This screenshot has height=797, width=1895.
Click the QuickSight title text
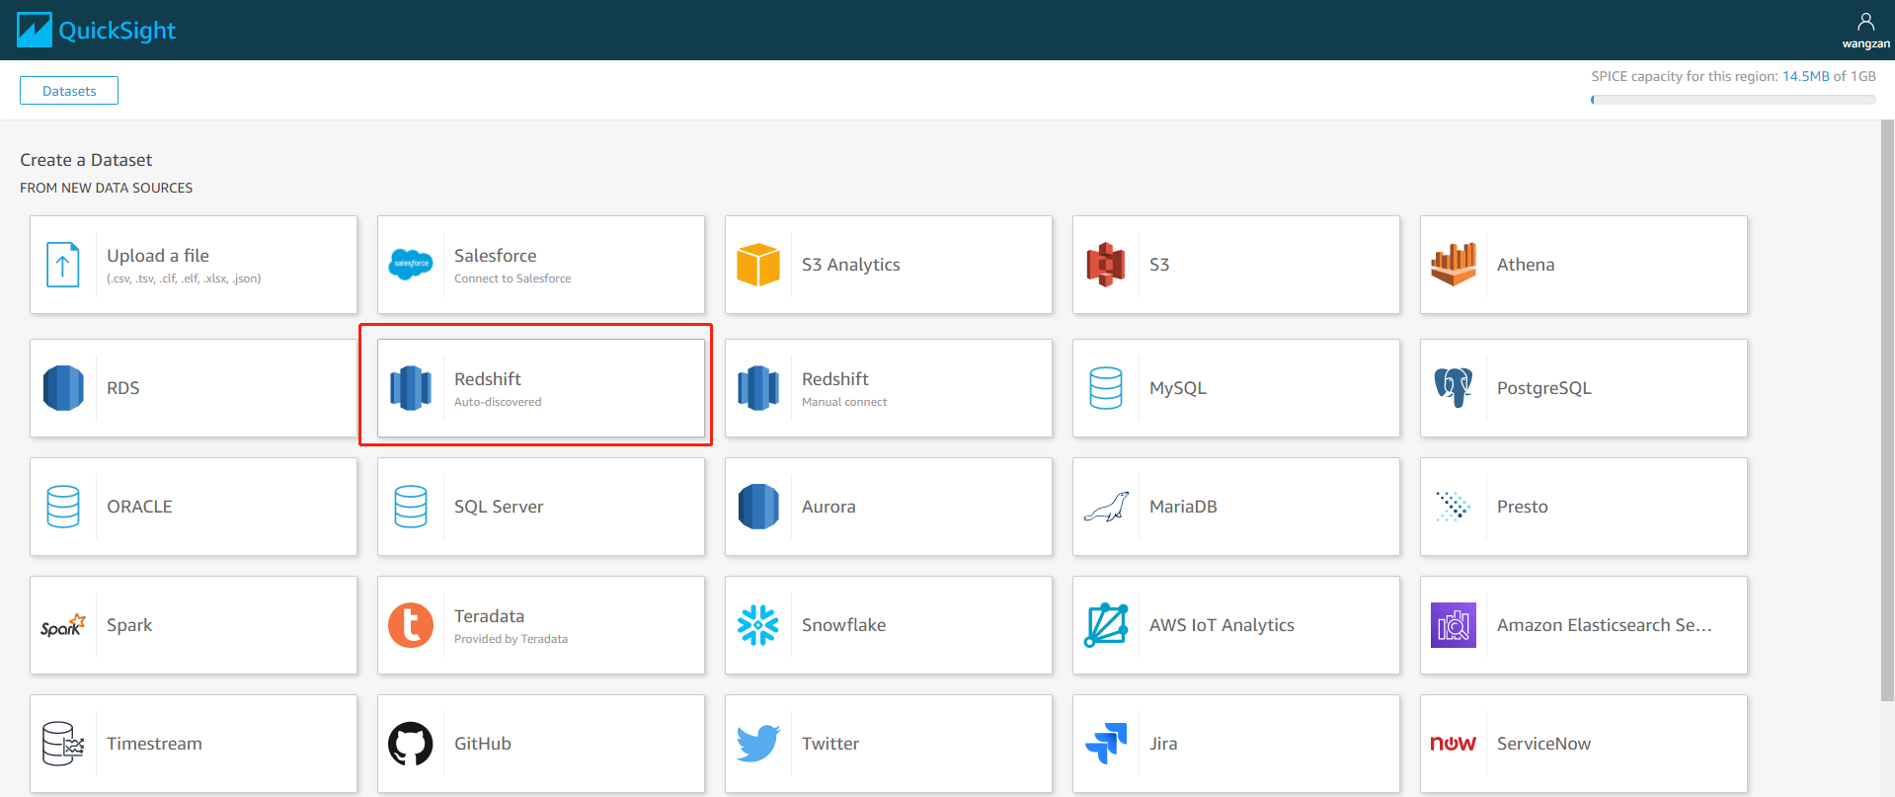click(x=117, y=31)
